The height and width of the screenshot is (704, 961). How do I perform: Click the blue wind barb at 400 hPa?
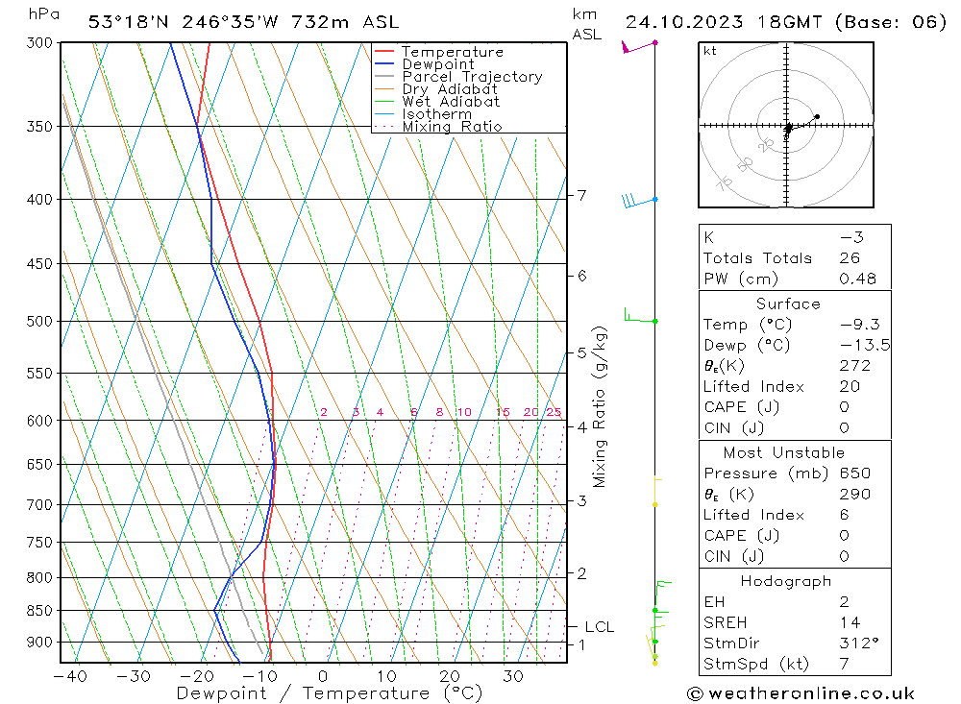tap(639, 201)
